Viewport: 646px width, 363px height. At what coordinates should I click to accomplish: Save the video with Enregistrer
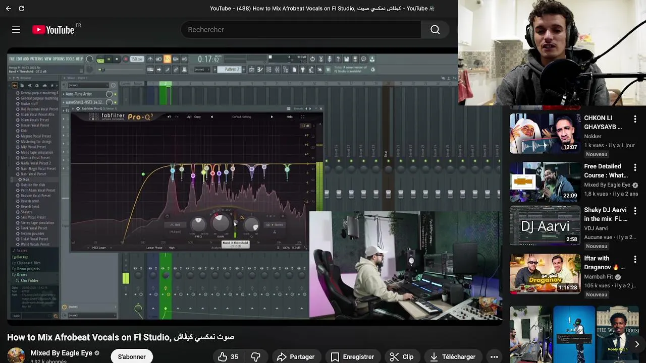pos(352,356)
